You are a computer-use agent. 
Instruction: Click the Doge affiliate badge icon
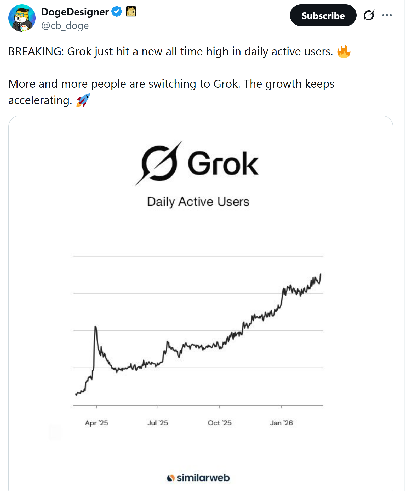[x=131, y=11]
